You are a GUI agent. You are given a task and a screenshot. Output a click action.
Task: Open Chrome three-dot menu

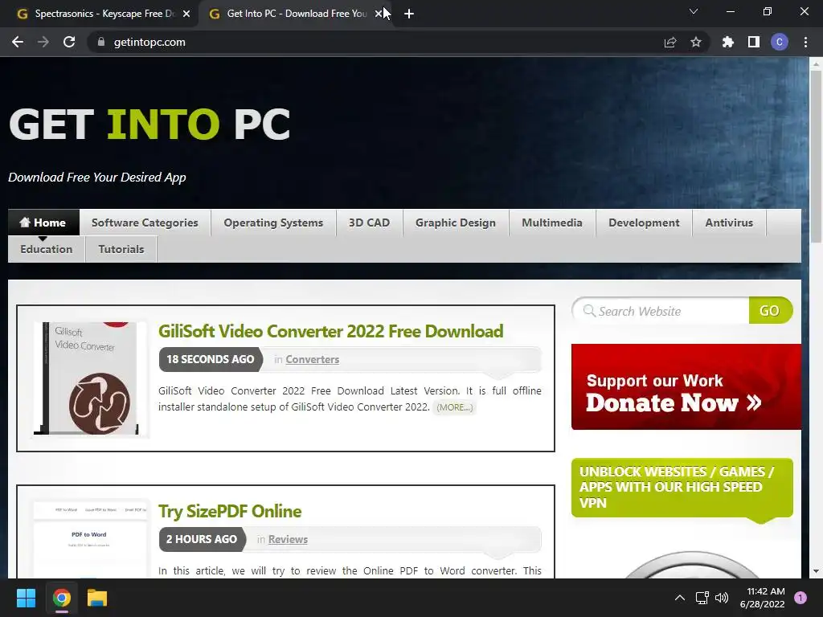click(x=805, y=42)
